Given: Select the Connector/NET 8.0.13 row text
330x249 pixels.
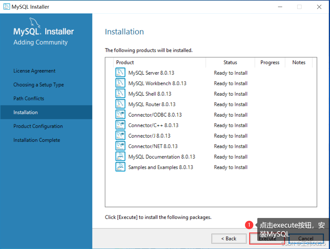Looking at the screenshot, I should pos(153,146).
